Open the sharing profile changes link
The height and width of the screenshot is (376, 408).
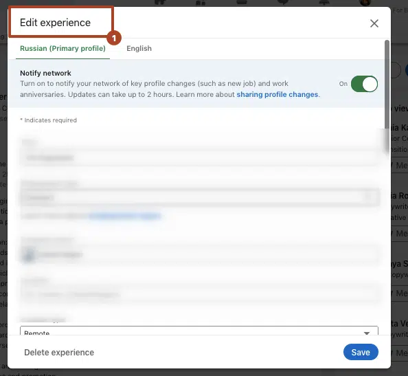click(x=277, y=94)
